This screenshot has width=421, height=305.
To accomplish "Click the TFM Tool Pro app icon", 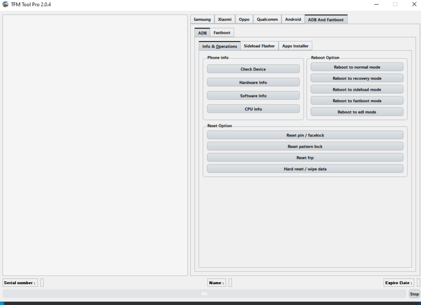I will [5, 5].
